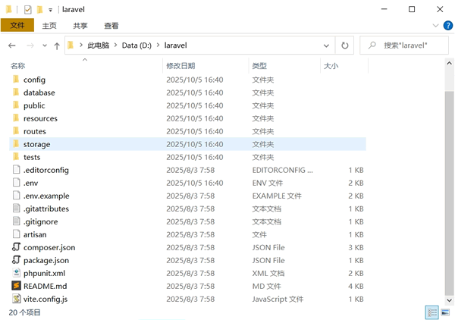Open Customize Quick Access Toolbar dropdown

[51, 9]
